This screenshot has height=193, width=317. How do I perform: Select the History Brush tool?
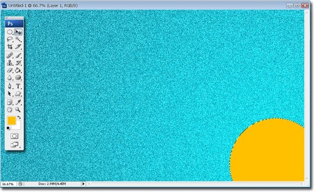pyautogui.click(x=18, y=63)
